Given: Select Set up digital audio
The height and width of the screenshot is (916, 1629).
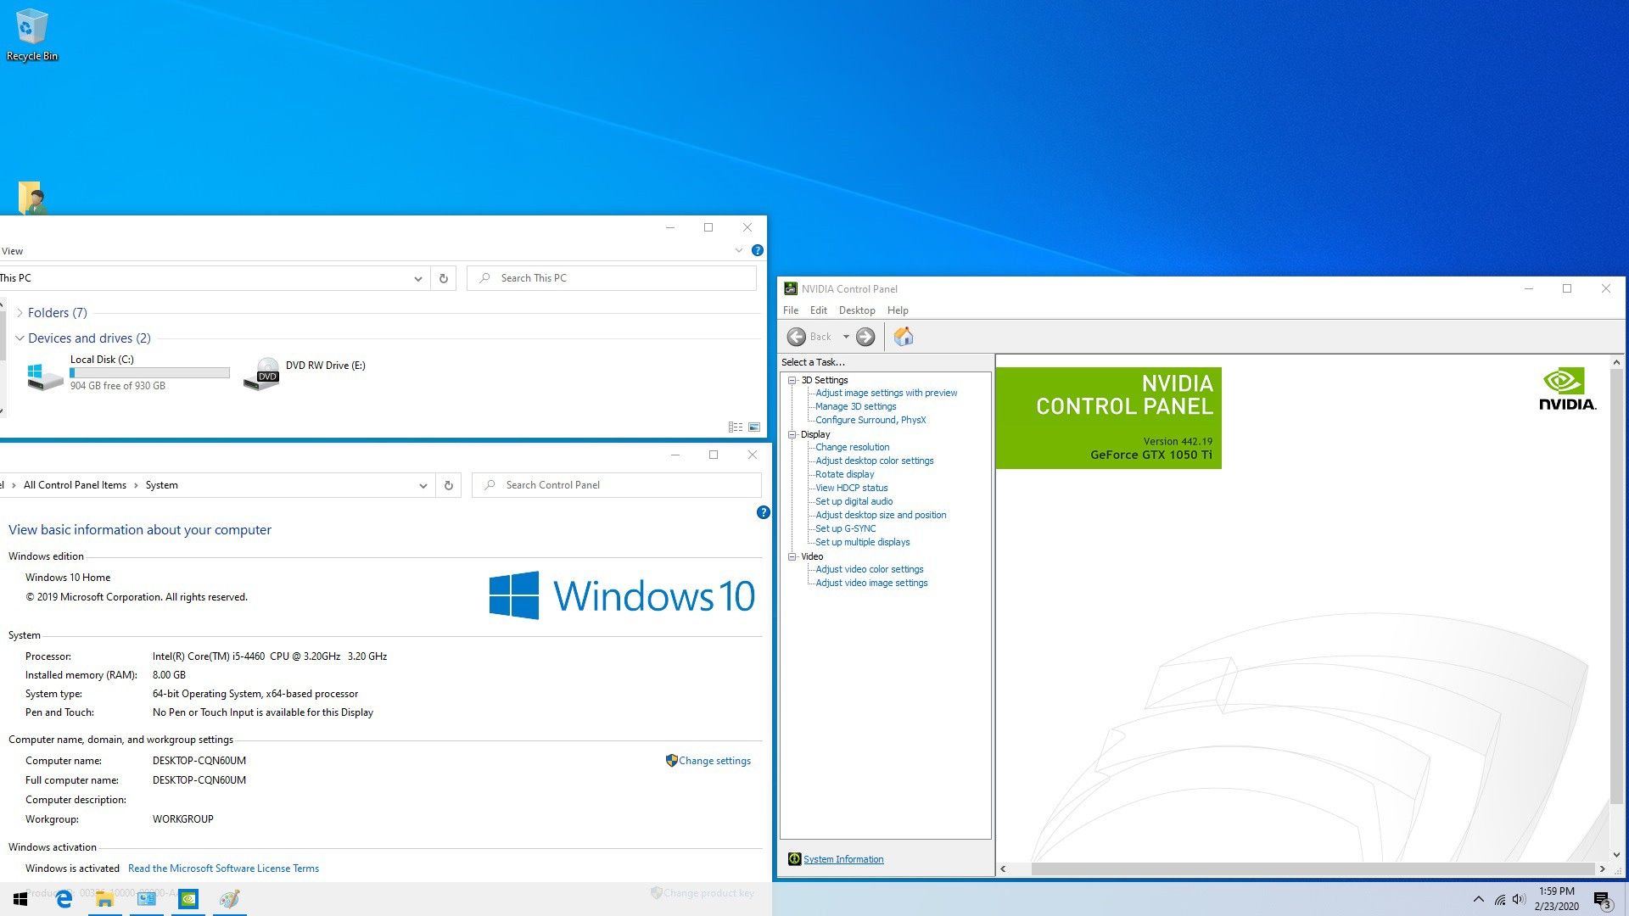Looking at the screenshot, I should tap(854, 501).
